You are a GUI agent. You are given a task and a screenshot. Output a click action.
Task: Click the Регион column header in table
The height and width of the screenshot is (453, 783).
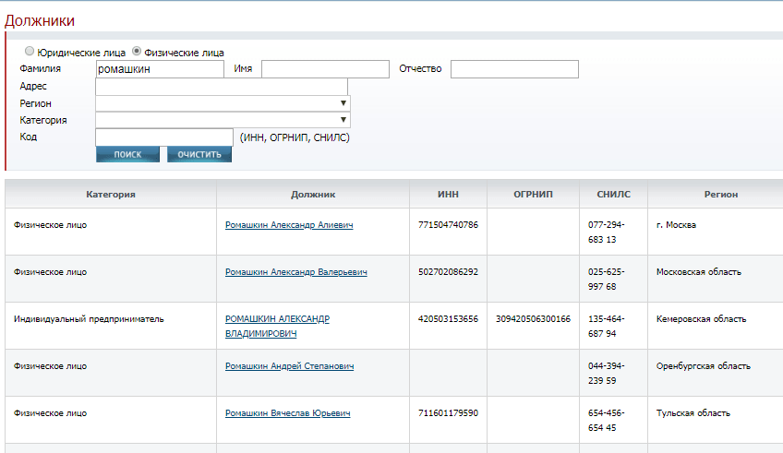pyautogui.click(x=715, y=195)
